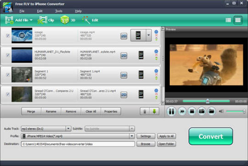Click the large Convert button
The height and width of the screenshot is (166, 248).
(x=211, y=136)
